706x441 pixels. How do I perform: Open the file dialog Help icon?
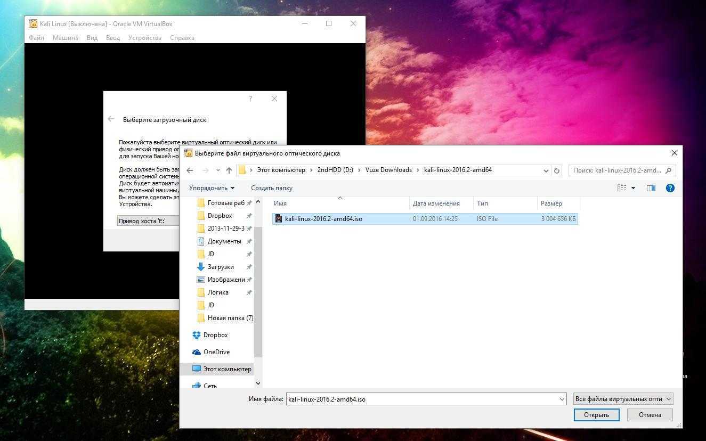tap(670, 188)
